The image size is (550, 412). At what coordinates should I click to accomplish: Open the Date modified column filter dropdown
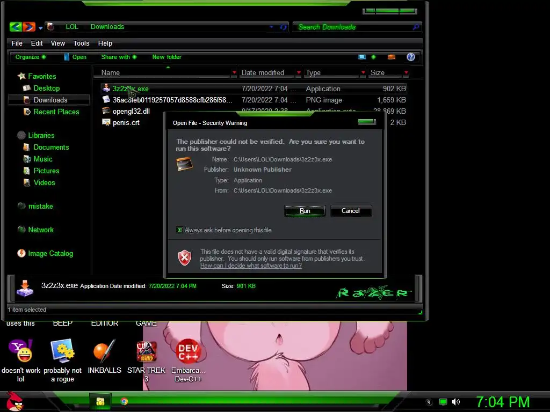click(x=299, y=72)
